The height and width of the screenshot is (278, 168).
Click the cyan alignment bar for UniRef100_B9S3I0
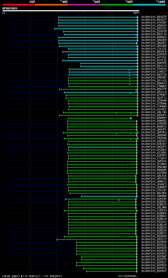[x=96, y=29]
